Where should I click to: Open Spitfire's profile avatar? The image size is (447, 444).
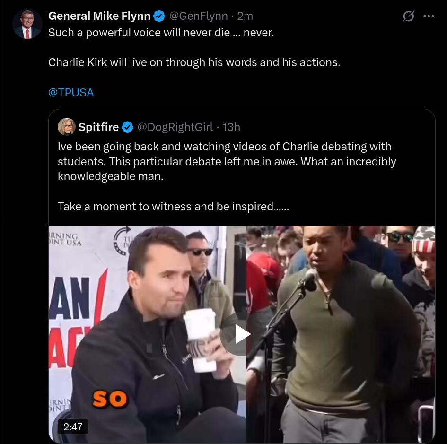point(66,127)
